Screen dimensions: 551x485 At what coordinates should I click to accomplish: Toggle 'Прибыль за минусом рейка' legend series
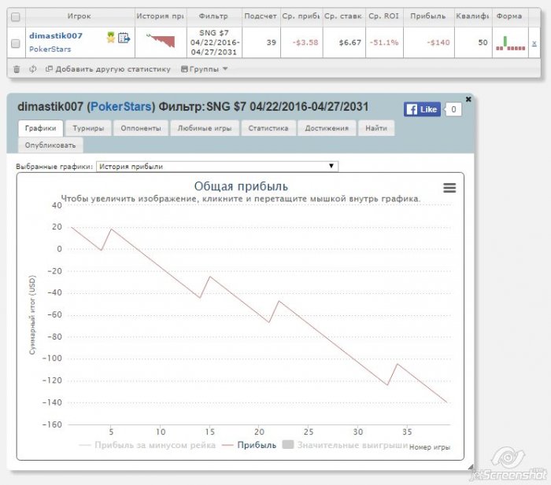click(x=146, y=444)
